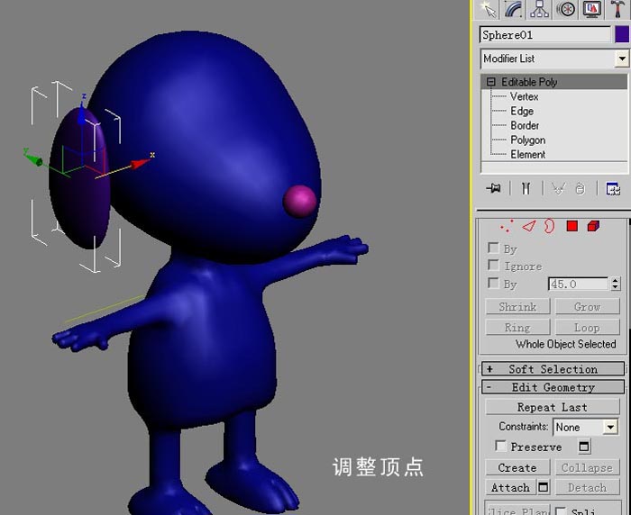
Task: Select the Vertex sub-object icon
Action: point(507,226)
